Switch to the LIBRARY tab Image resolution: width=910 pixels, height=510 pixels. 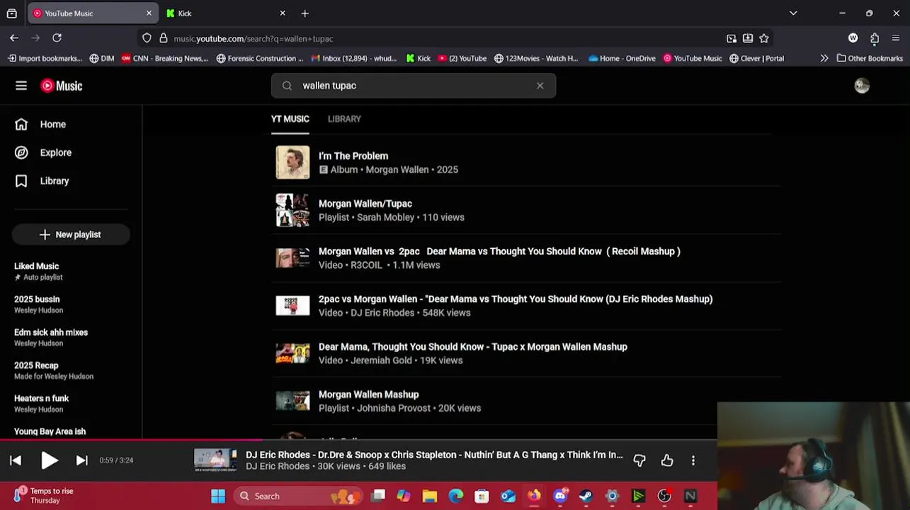click(344, 119)
